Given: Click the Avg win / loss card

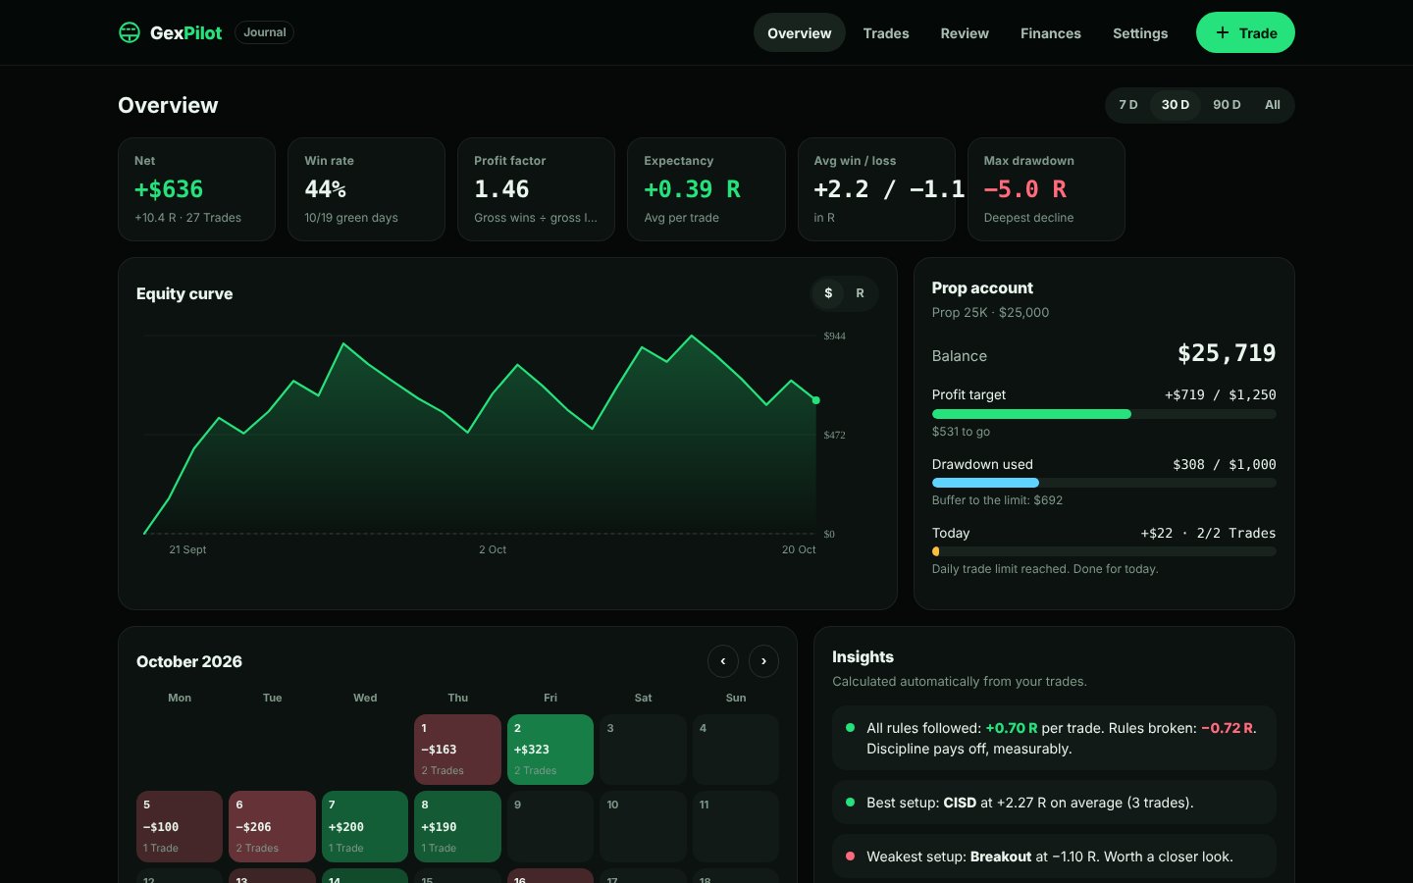Looking at the screenshot, I should coord(876,189).
